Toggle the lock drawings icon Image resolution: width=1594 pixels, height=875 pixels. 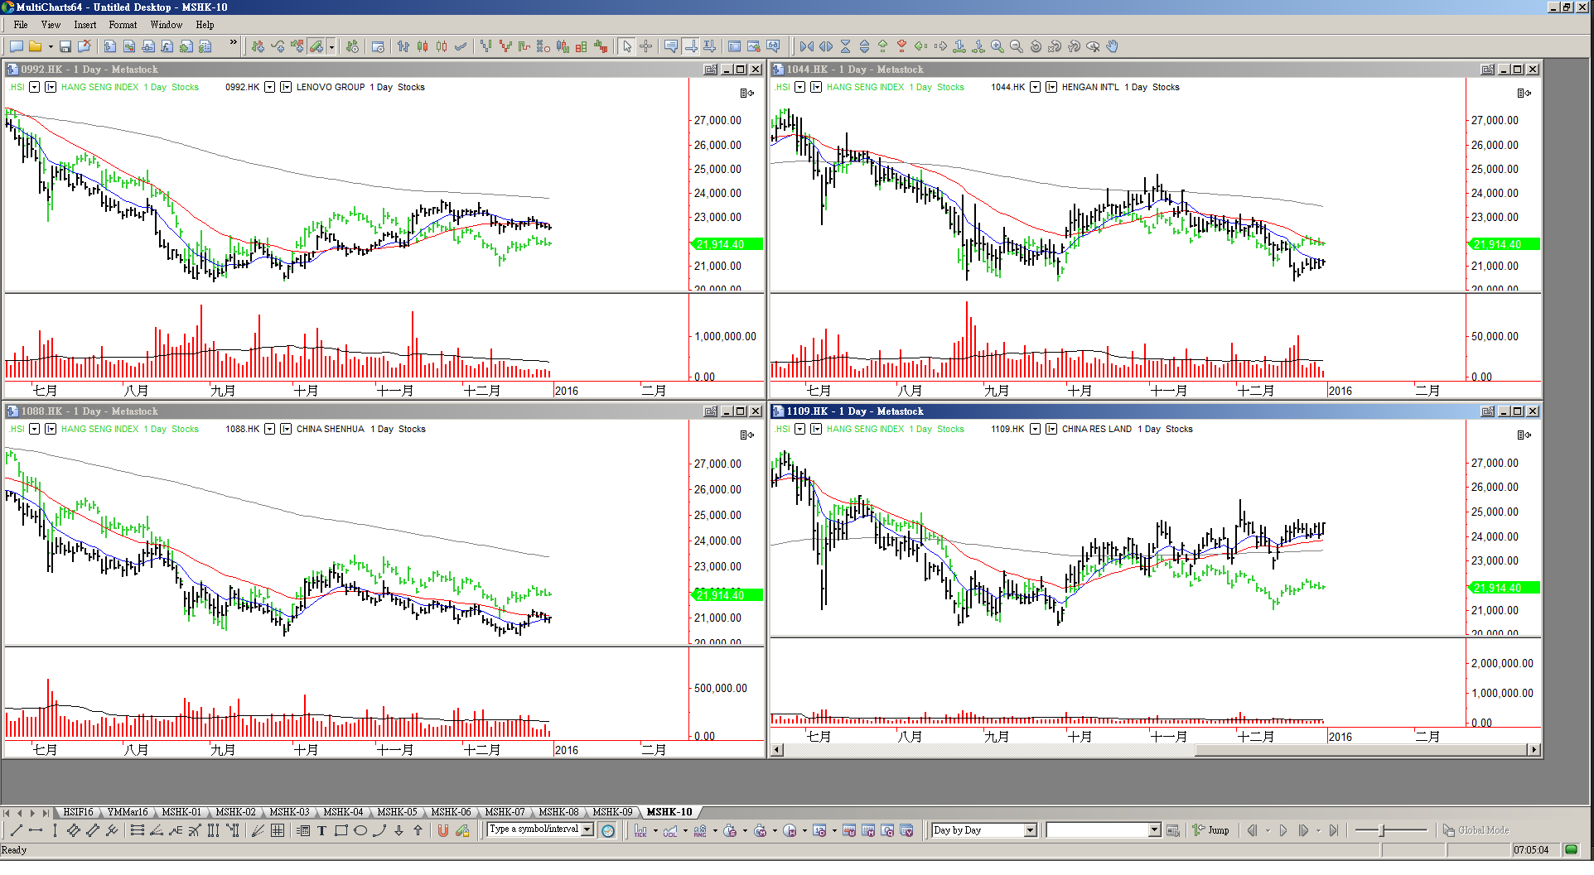click(462, 830)
